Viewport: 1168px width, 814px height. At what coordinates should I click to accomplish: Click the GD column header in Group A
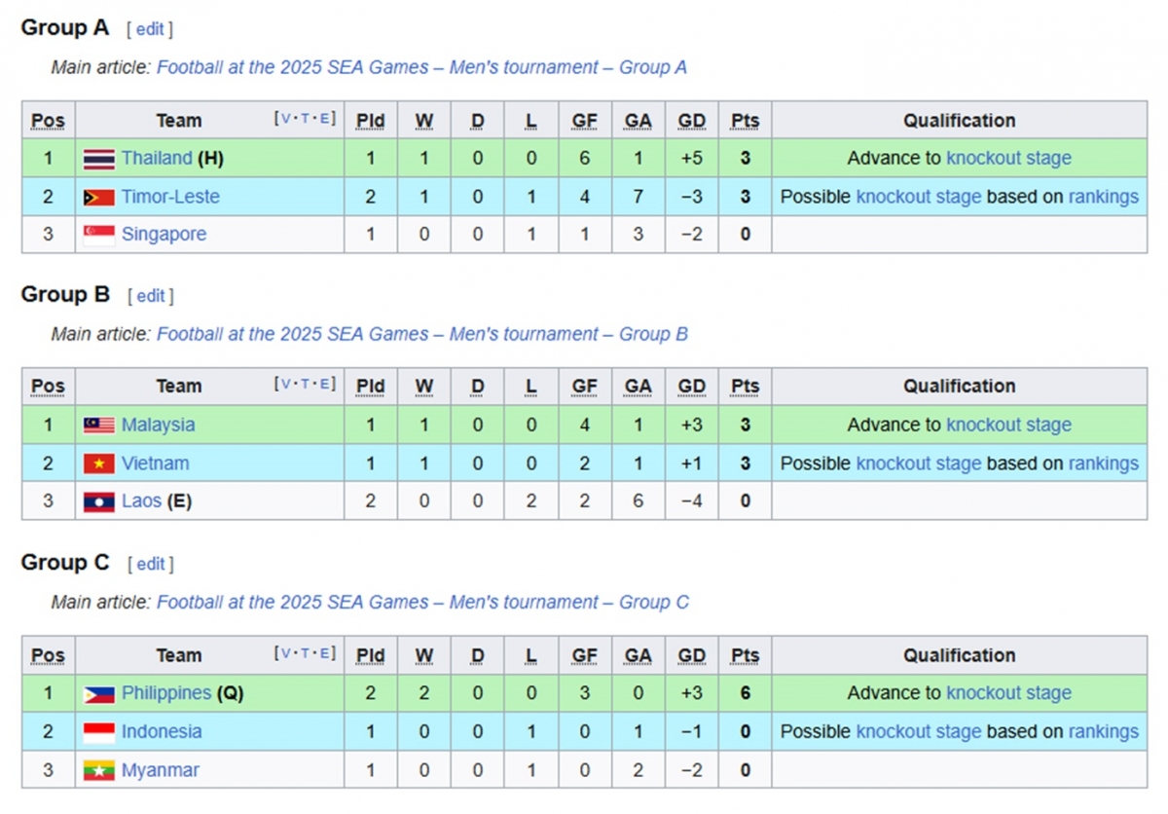click(x=691, y=121)
